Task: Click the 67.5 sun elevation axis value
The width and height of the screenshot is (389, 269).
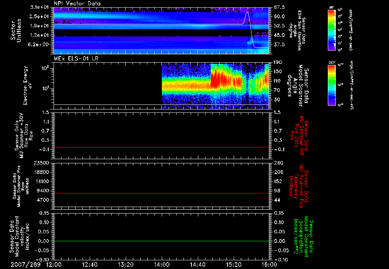Action: pyautogui.click(x=279, y=7)
